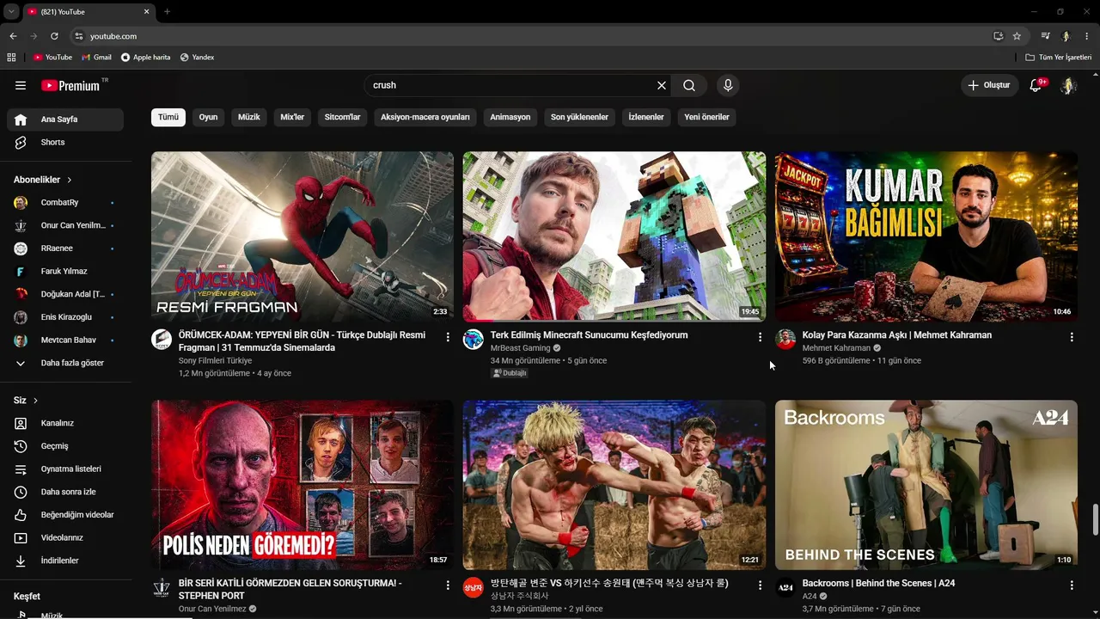Select the İzlenenler filter chip
The image size is (1100, 619).
click(x=646, y=117)
